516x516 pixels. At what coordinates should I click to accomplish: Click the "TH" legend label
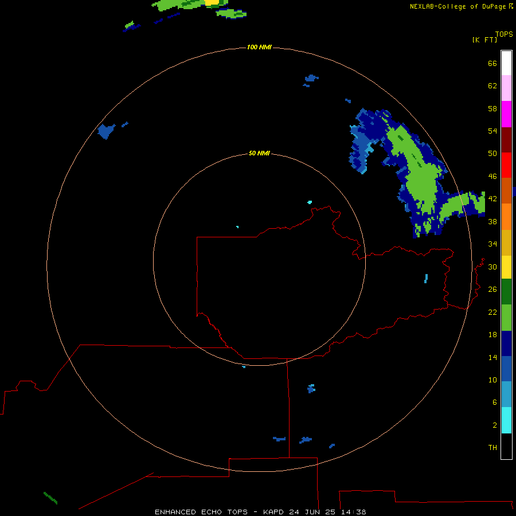[492, 448]
